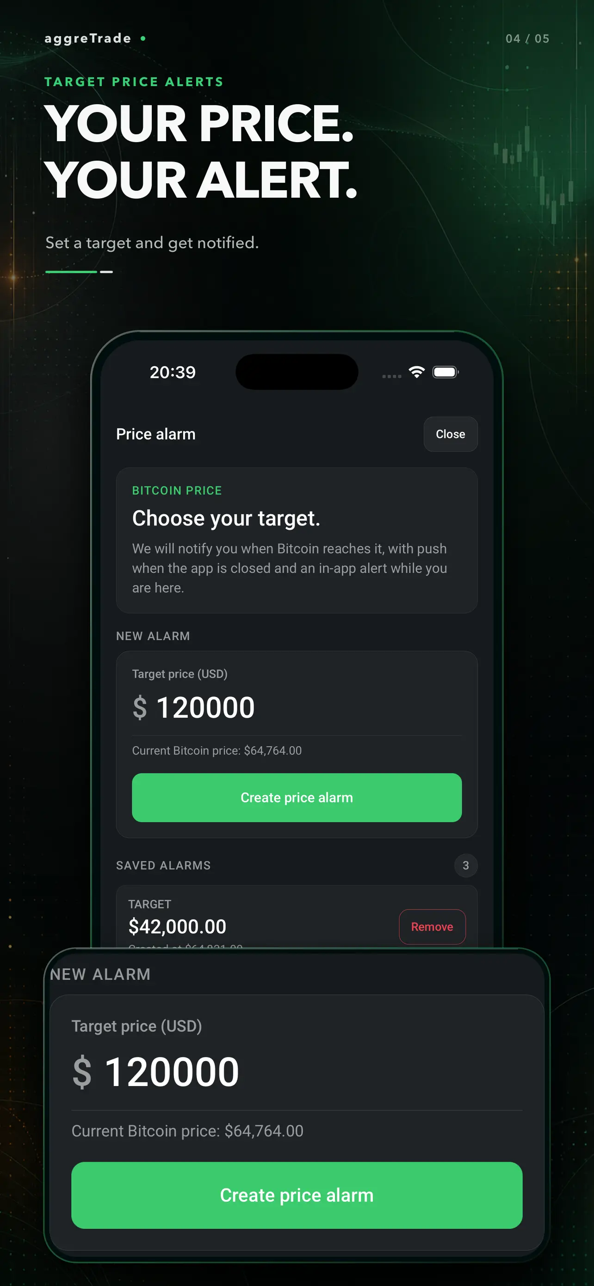Select the NEW ALARM section header in phone
This screenshot has width=594, height=1286.
point(153,636)
